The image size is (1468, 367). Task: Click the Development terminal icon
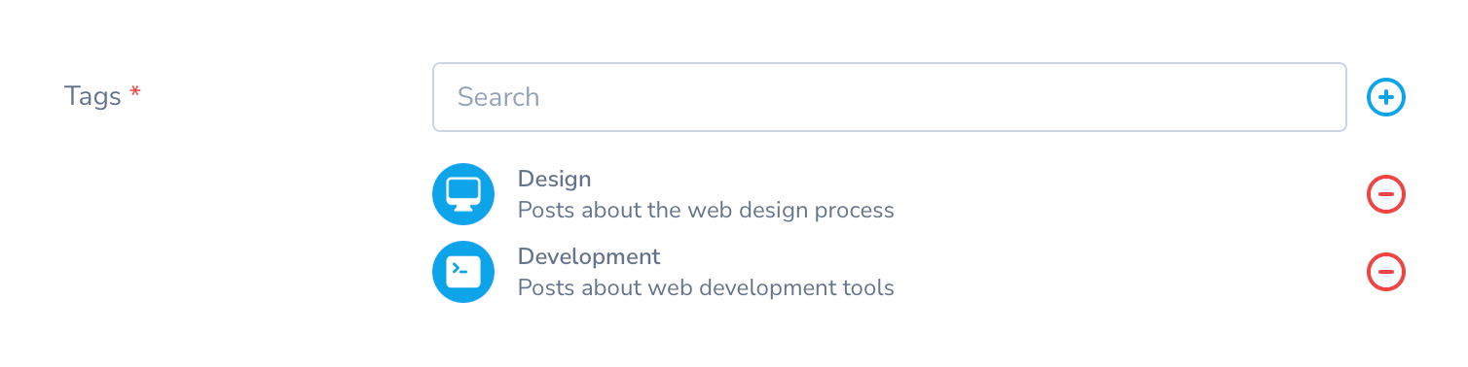(x=463, y=272)
